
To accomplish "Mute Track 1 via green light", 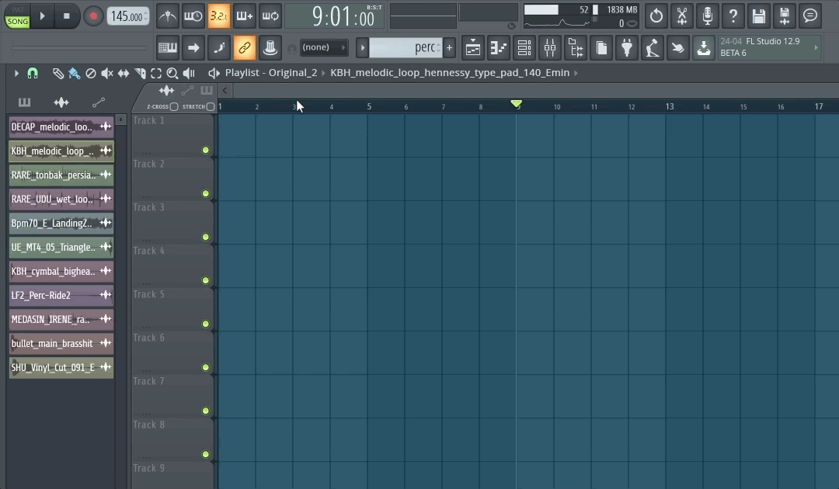I will tap(205, 150).
